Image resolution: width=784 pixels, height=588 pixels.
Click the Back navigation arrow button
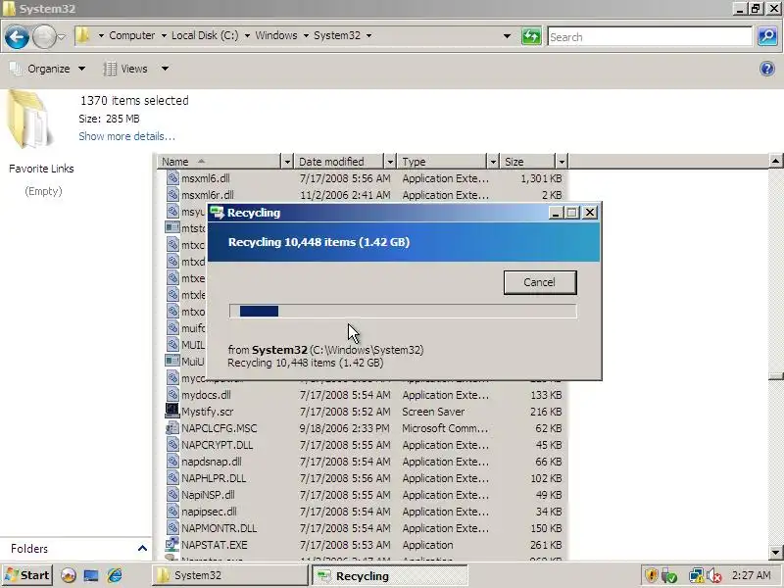click(17, 37)
